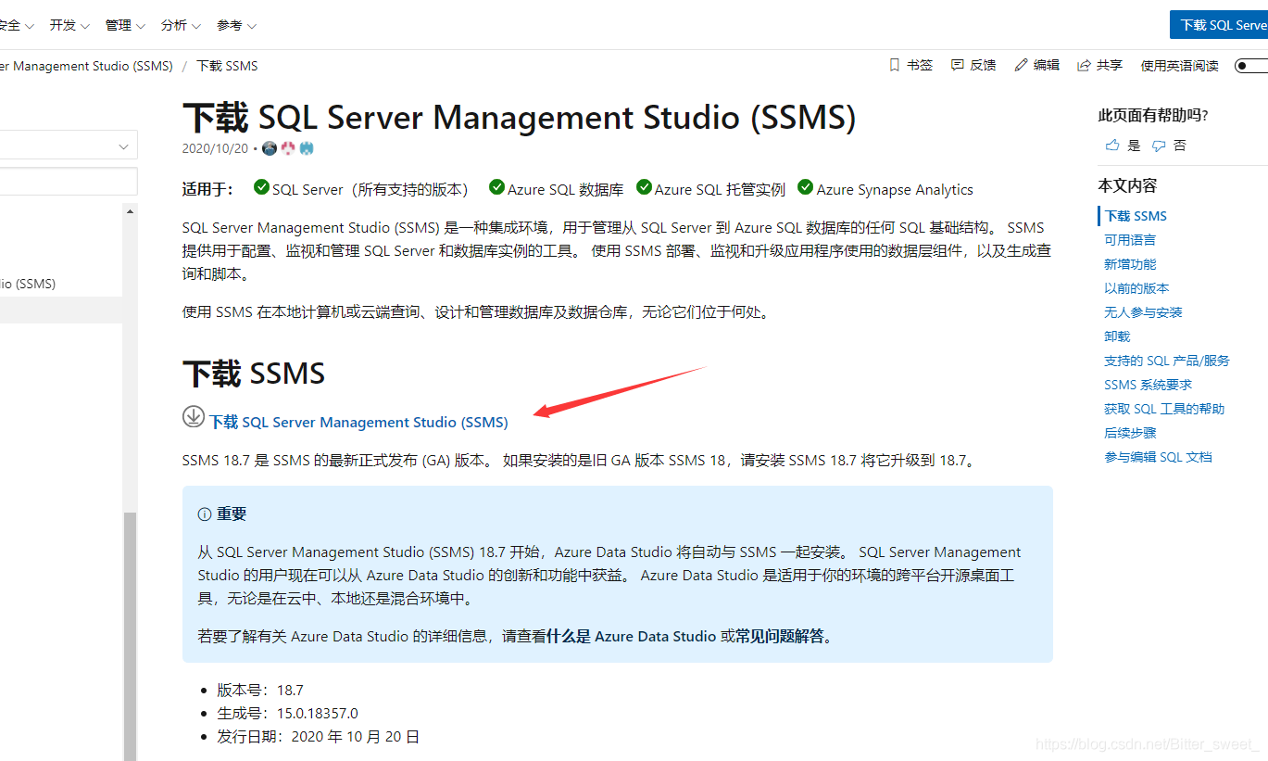Click the feedback (反馈) speech bubble icon

click(x=958, y=65)
